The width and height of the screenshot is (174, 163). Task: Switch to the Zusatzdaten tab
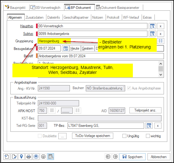pyautogui.click(x=34, y=17)
